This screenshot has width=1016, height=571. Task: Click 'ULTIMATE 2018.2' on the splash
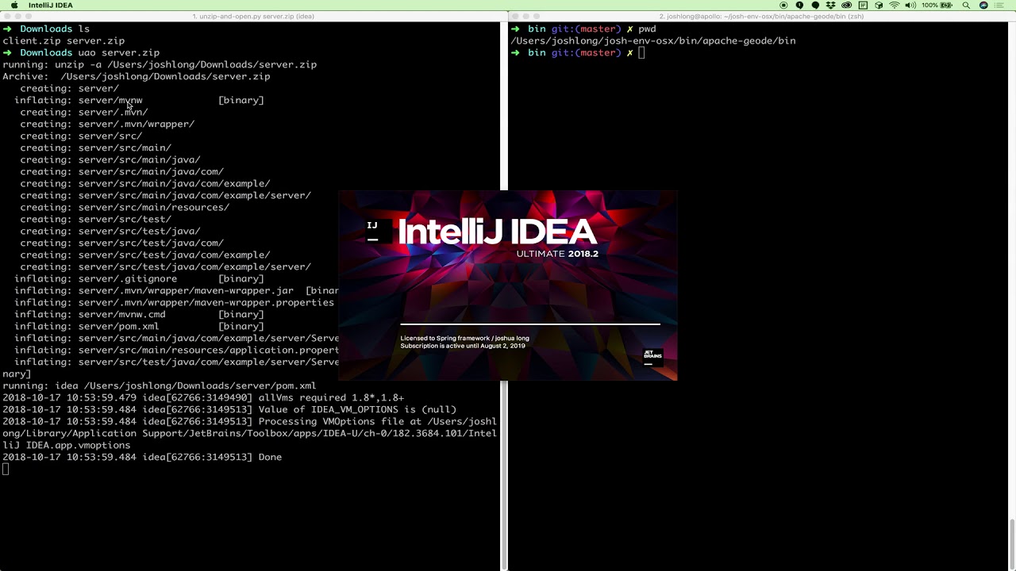[x=557, y=254]
